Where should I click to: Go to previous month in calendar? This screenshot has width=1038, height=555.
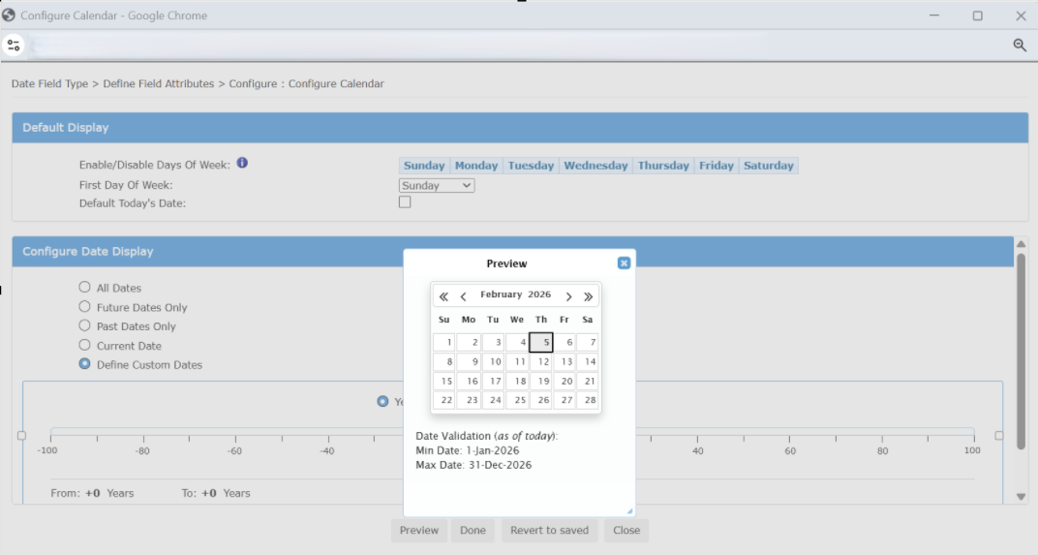(x=464, y=296)
